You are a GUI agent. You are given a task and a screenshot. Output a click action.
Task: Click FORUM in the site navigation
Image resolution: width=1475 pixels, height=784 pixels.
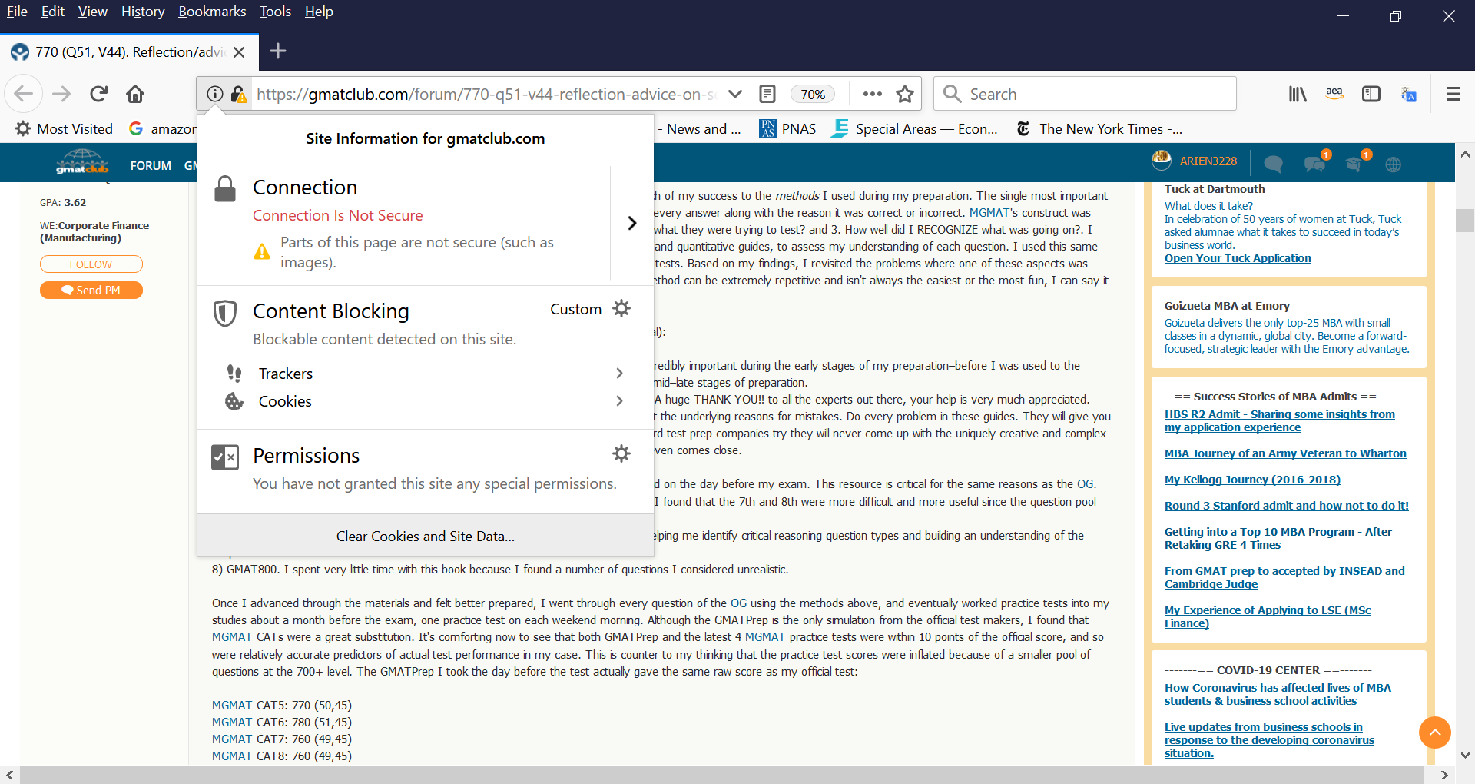151,165
